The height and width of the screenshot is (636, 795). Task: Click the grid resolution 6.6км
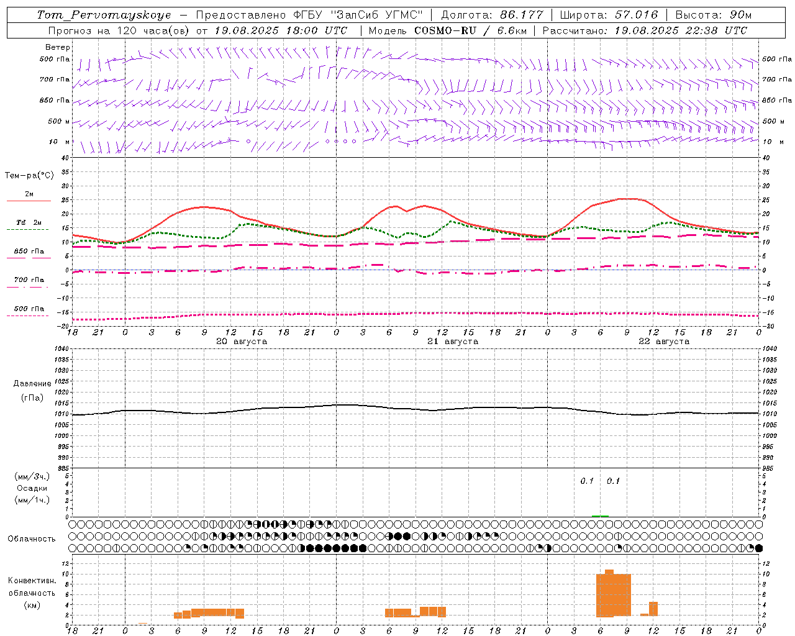[x=512, y=30]
